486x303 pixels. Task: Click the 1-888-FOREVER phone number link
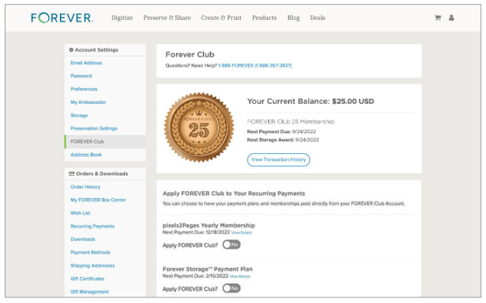(x=255, y=65)
